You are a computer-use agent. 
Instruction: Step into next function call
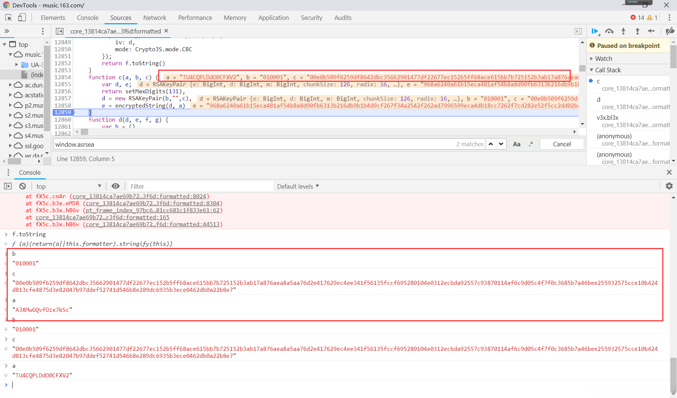[x=624, y=31]
